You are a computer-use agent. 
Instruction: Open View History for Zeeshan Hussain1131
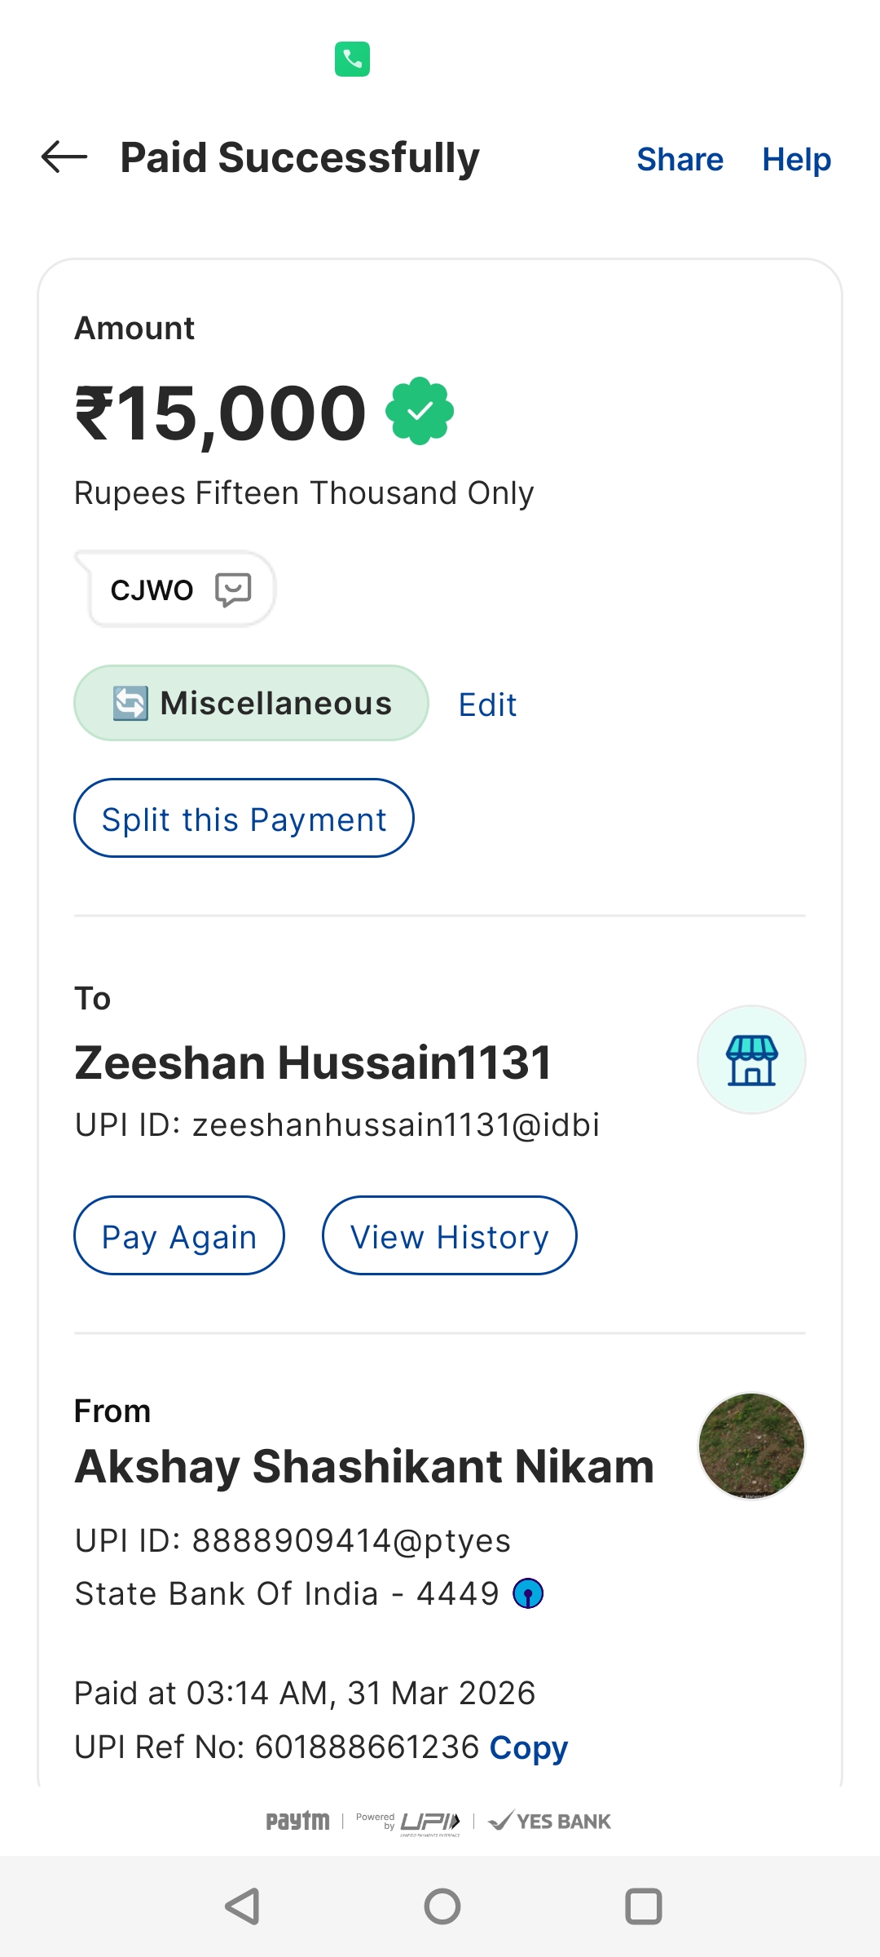click(449, 1236)
